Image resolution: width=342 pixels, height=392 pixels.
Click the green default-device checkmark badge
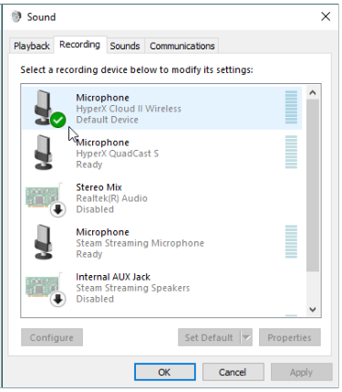tap(57, 120)
